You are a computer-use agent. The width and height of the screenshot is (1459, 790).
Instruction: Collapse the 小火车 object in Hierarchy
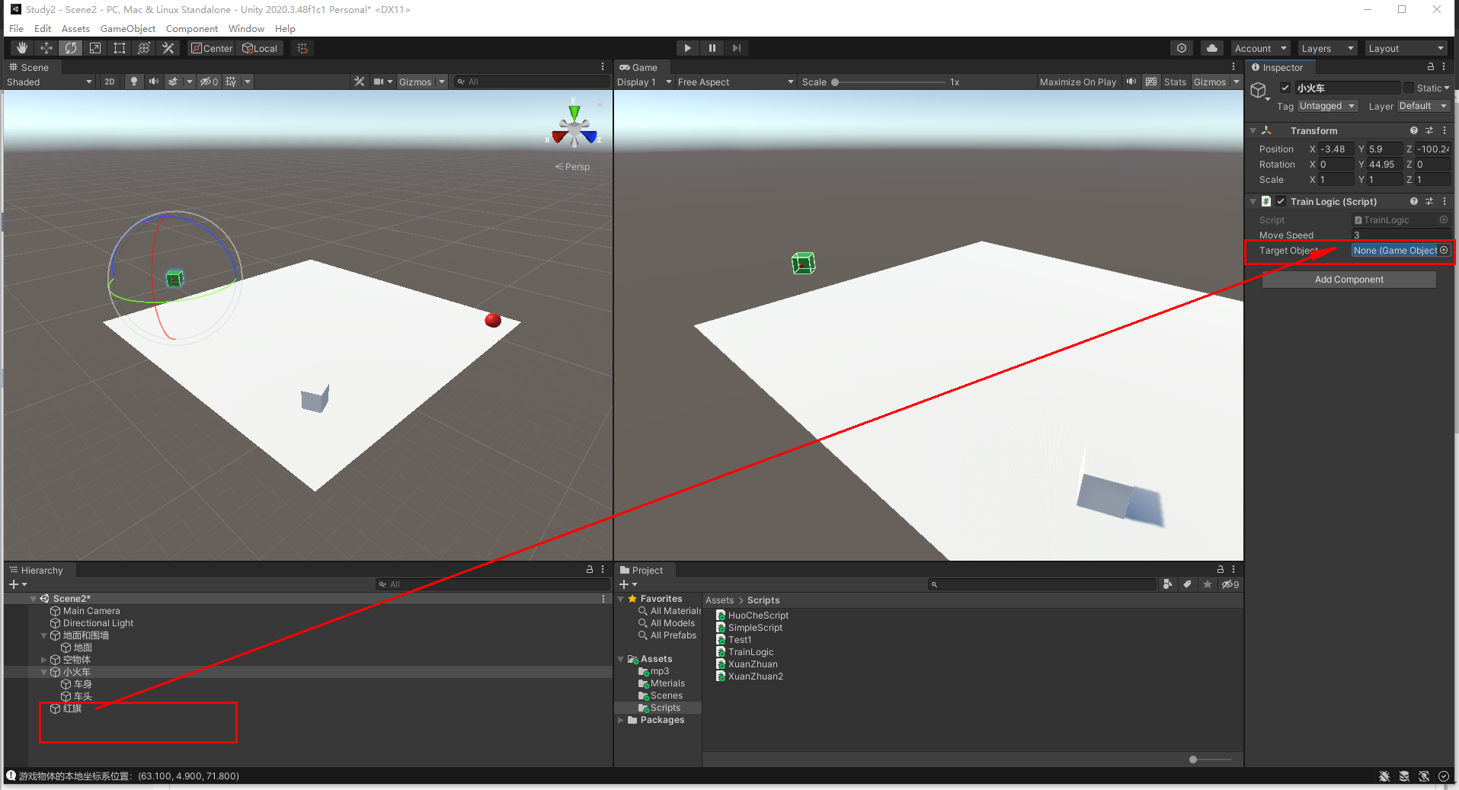[x=43, y=672]
